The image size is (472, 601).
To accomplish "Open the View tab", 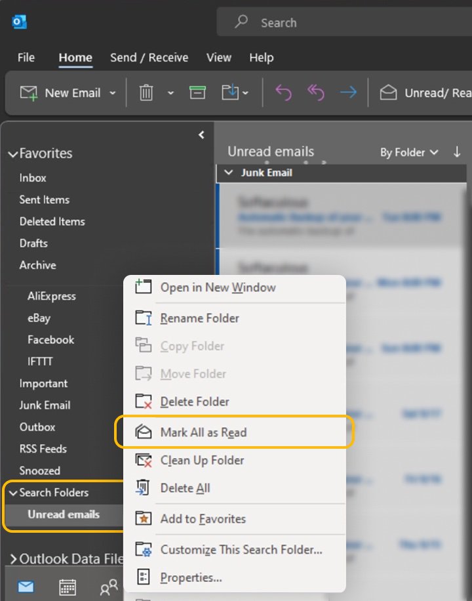I will pyautogui.click(x=219, y=58).
